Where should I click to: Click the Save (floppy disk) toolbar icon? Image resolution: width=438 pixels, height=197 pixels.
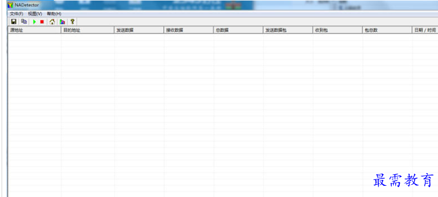[x=13, y=21]
